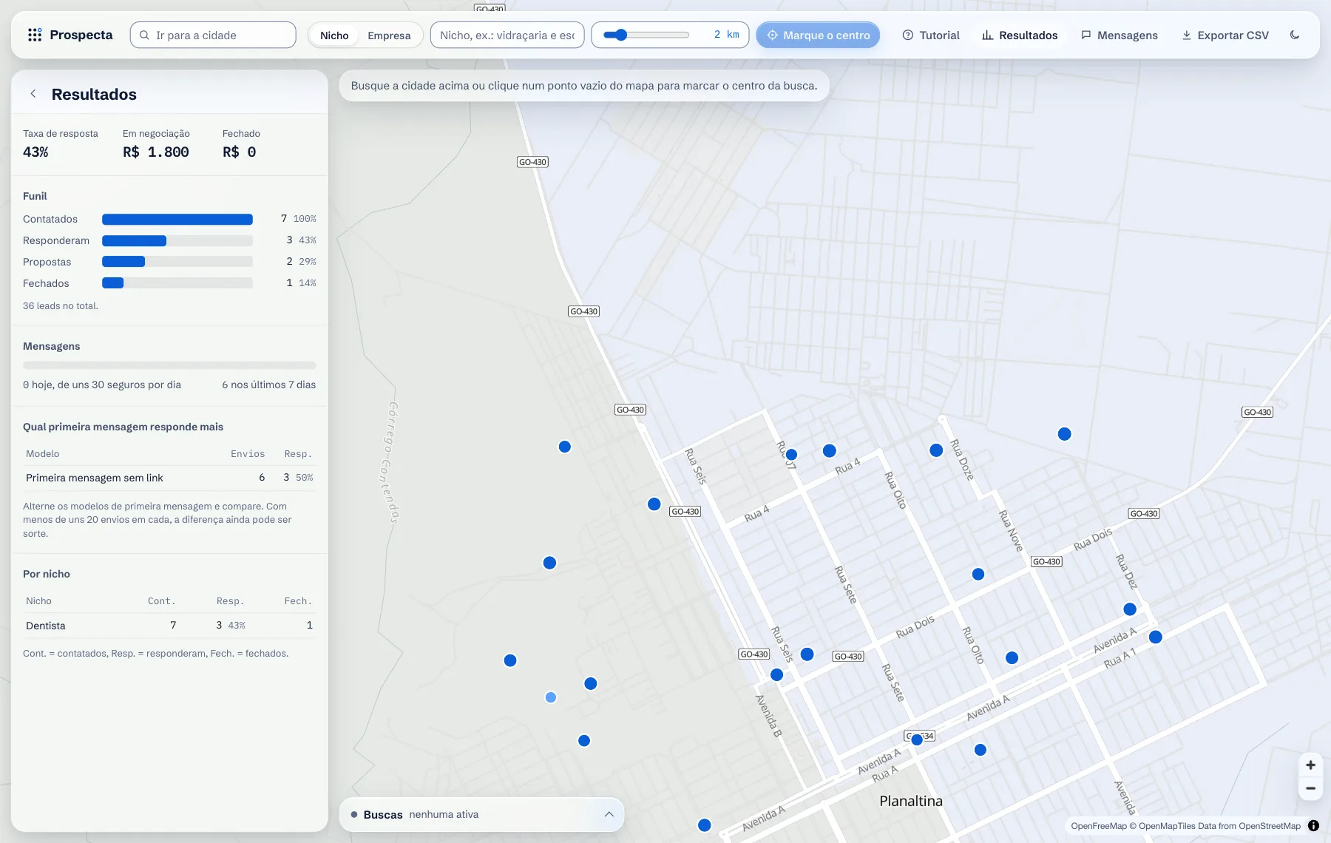Toggle dark mode with the moon icon
The height and width of the screenshot is (843, 1331).
1295,35
